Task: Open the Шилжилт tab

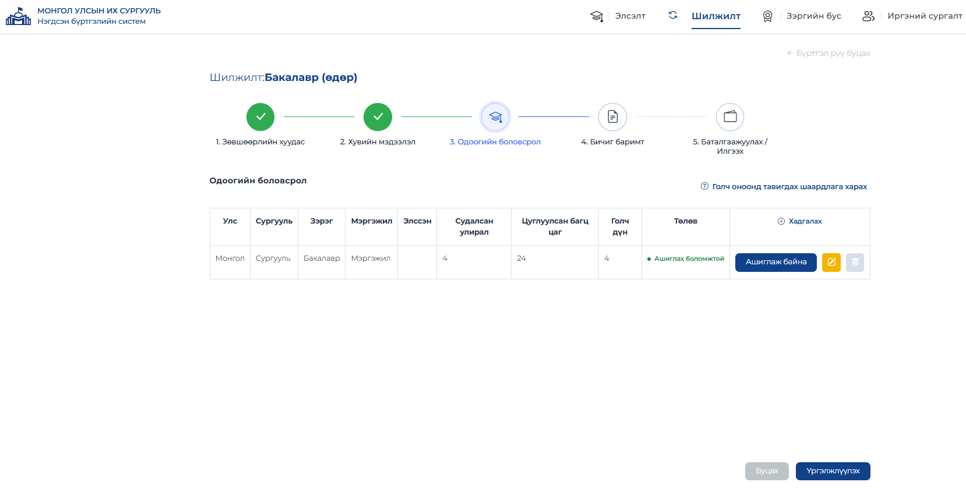Action: click(716, 16)
